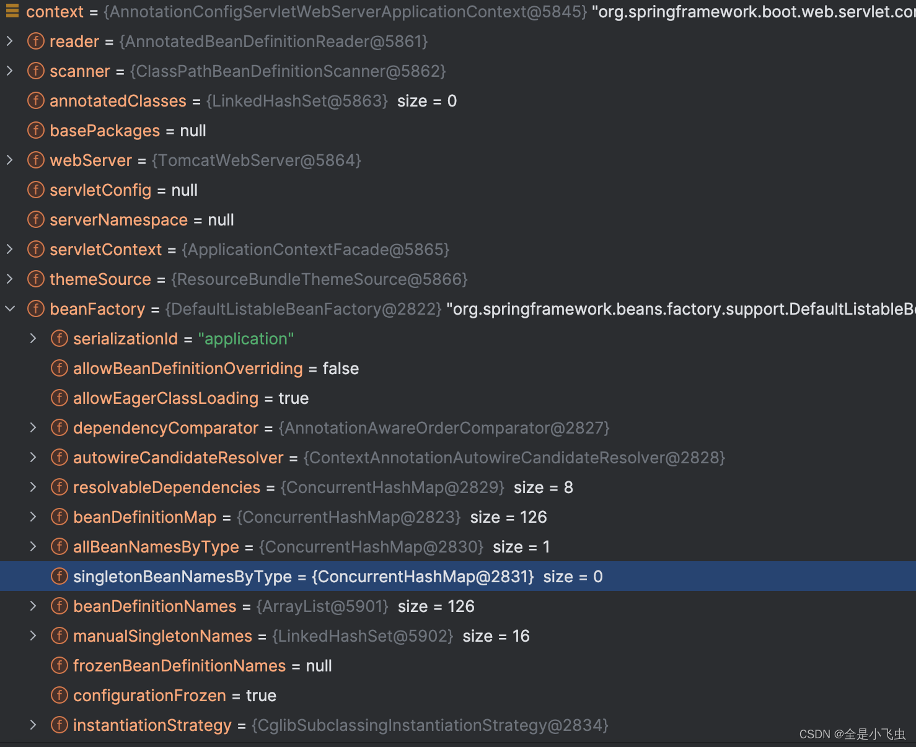Expand the servletContext field node
This screenshot has height=747, width=916.
[9, 250]
